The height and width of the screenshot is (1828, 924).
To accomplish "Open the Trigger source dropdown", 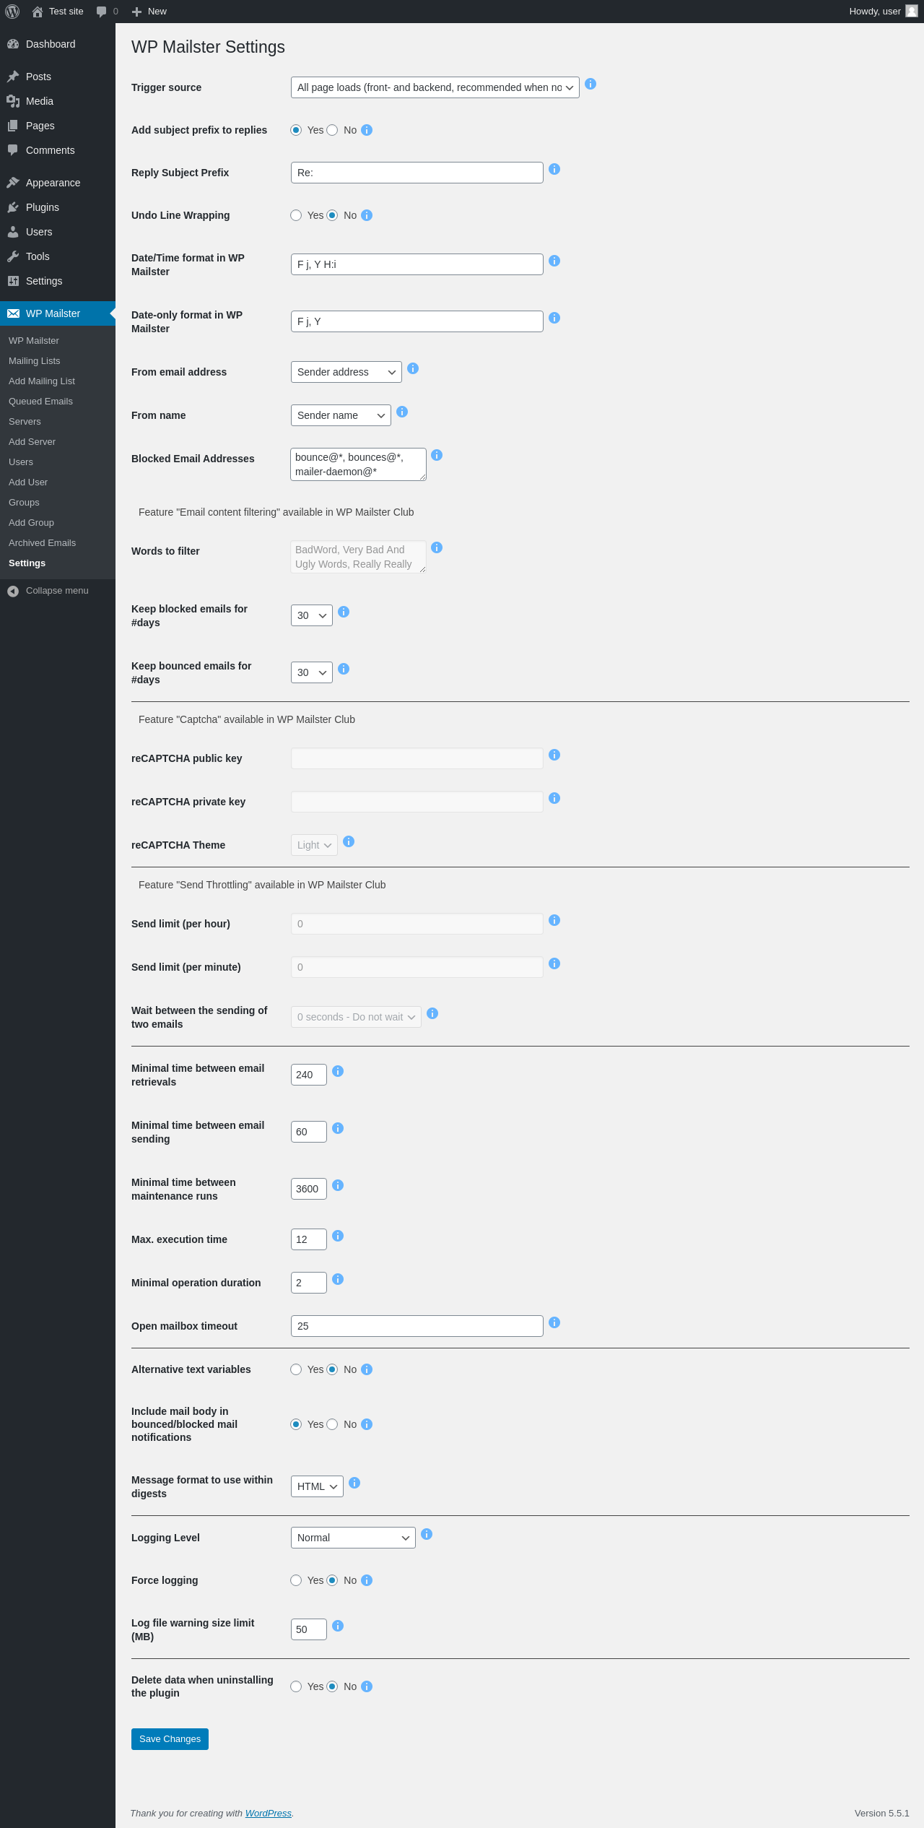I will click(x=435, y=87).
